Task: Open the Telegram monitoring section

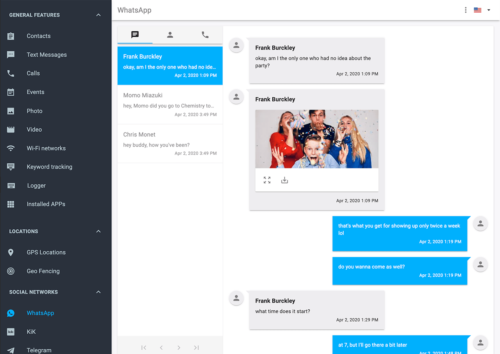Action: pos(39,349)
